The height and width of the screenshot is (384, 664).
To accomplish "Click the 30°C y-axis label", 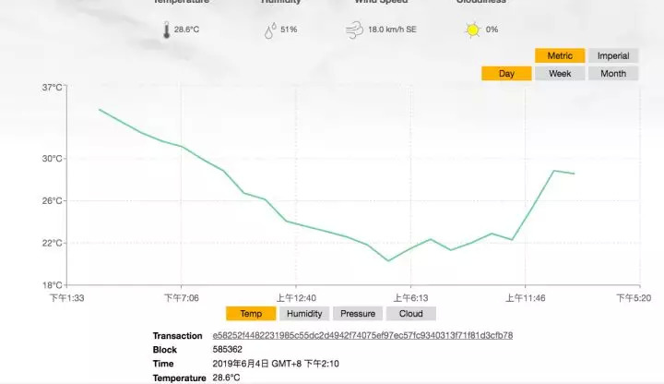I will pyautogui.click(x=52, y=159).
